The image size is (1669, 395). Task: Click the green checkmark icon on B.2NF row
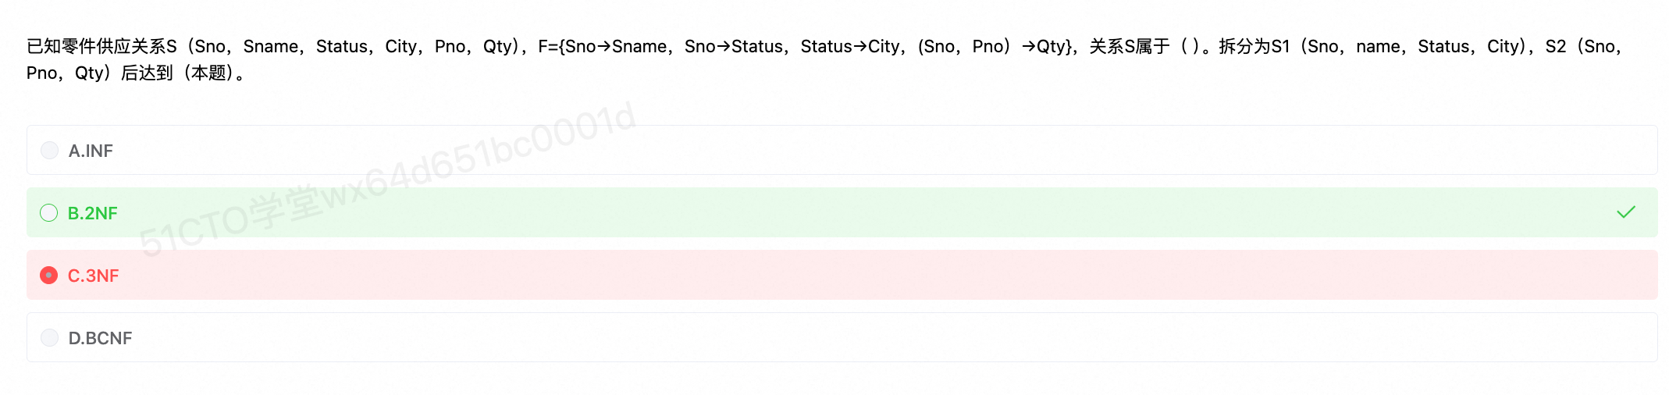tap(1626, 212)
